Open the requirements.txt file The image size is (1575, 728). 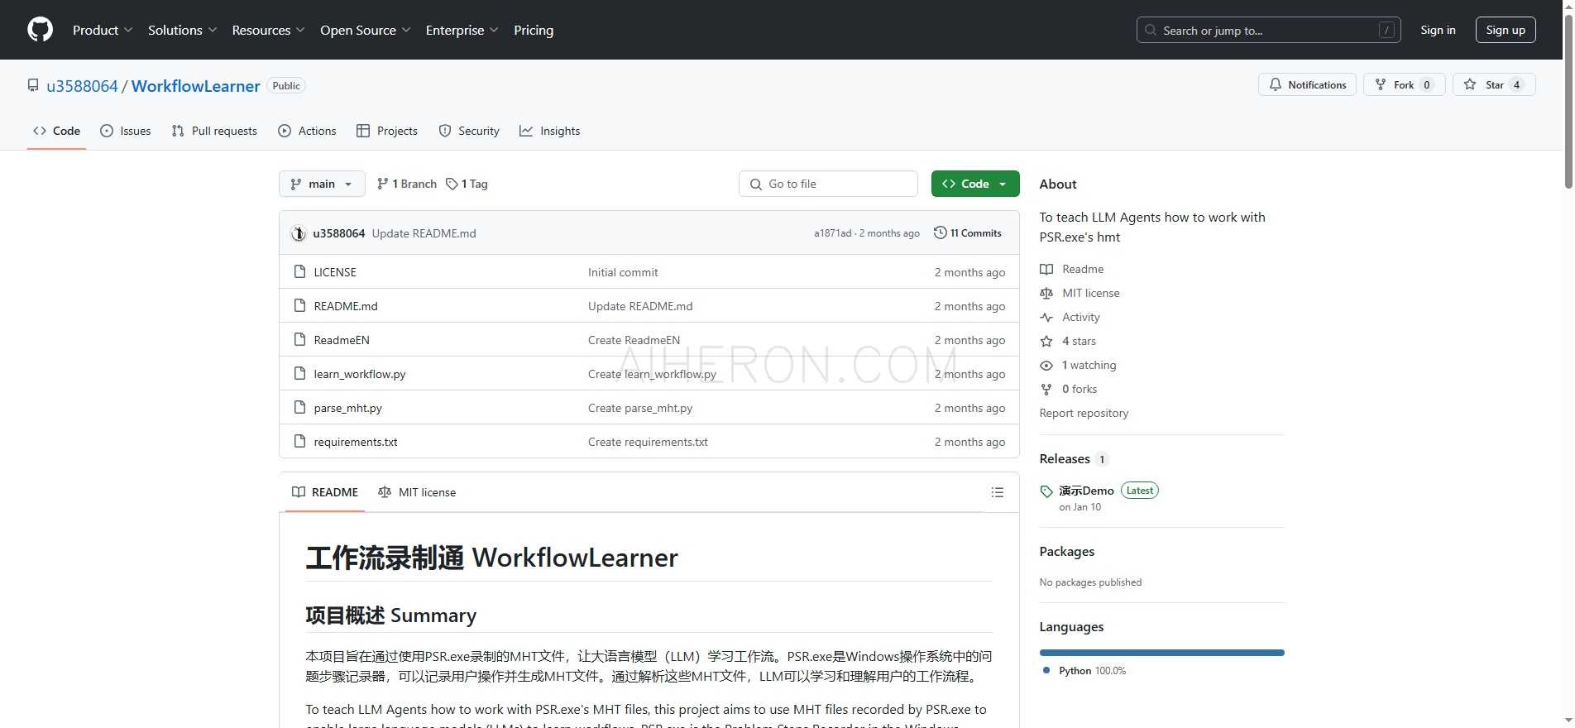coord(356,442)
